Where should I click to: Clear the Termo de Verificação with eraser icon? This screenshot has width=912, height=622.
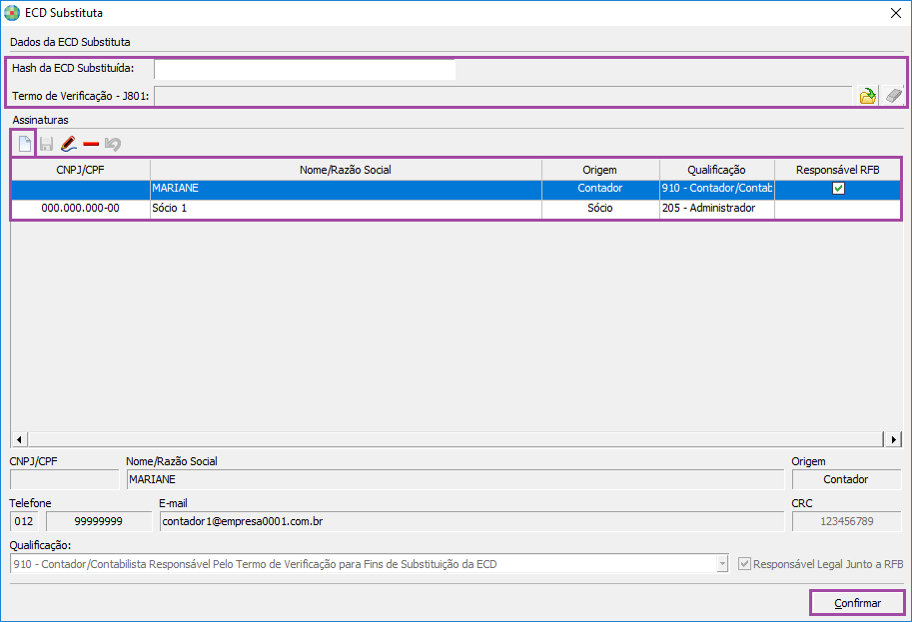click(893, 96)
